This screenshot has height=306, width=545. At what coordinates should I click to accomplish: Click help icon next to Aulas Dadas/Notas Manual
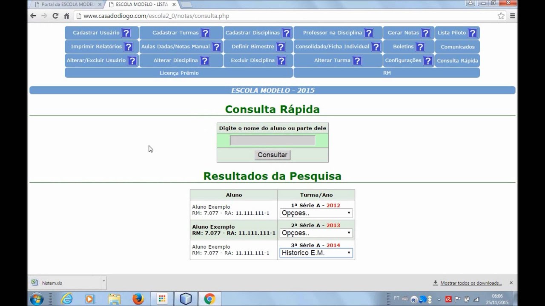216,47
